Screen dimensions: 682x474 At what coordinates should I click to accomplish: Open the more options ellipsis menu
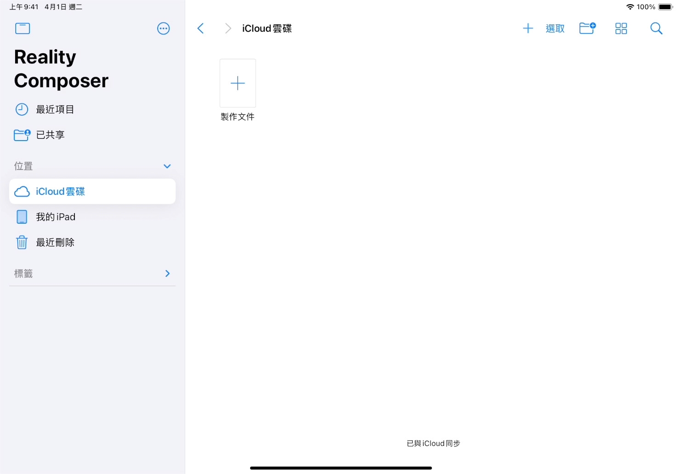tap(163, 28)
